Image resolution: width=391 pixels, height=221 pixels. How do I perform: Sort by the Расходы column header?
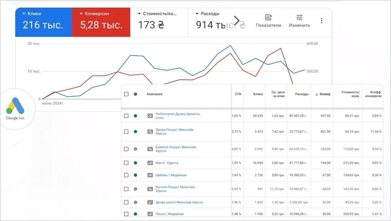(x=302, y=94)
